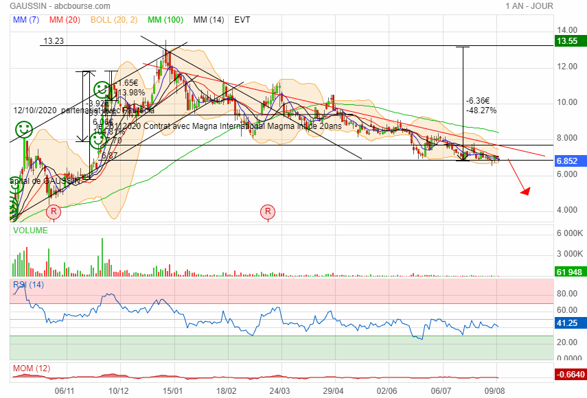Click the 1 AN - JOUR period label

pos(529,6)
